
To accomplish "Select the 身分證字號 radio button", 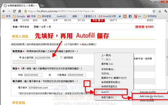I will click(x=20, y=57).
